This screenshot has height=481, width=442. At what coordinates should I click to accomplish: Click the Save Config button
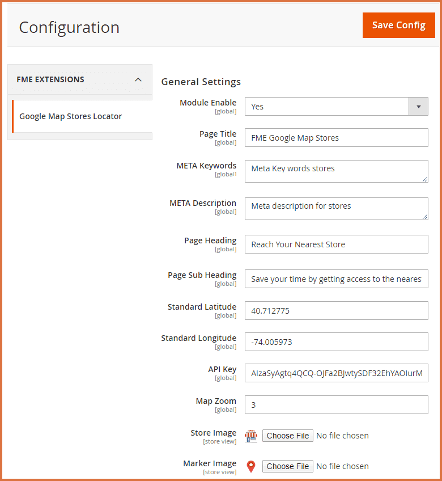click(398, 26)
